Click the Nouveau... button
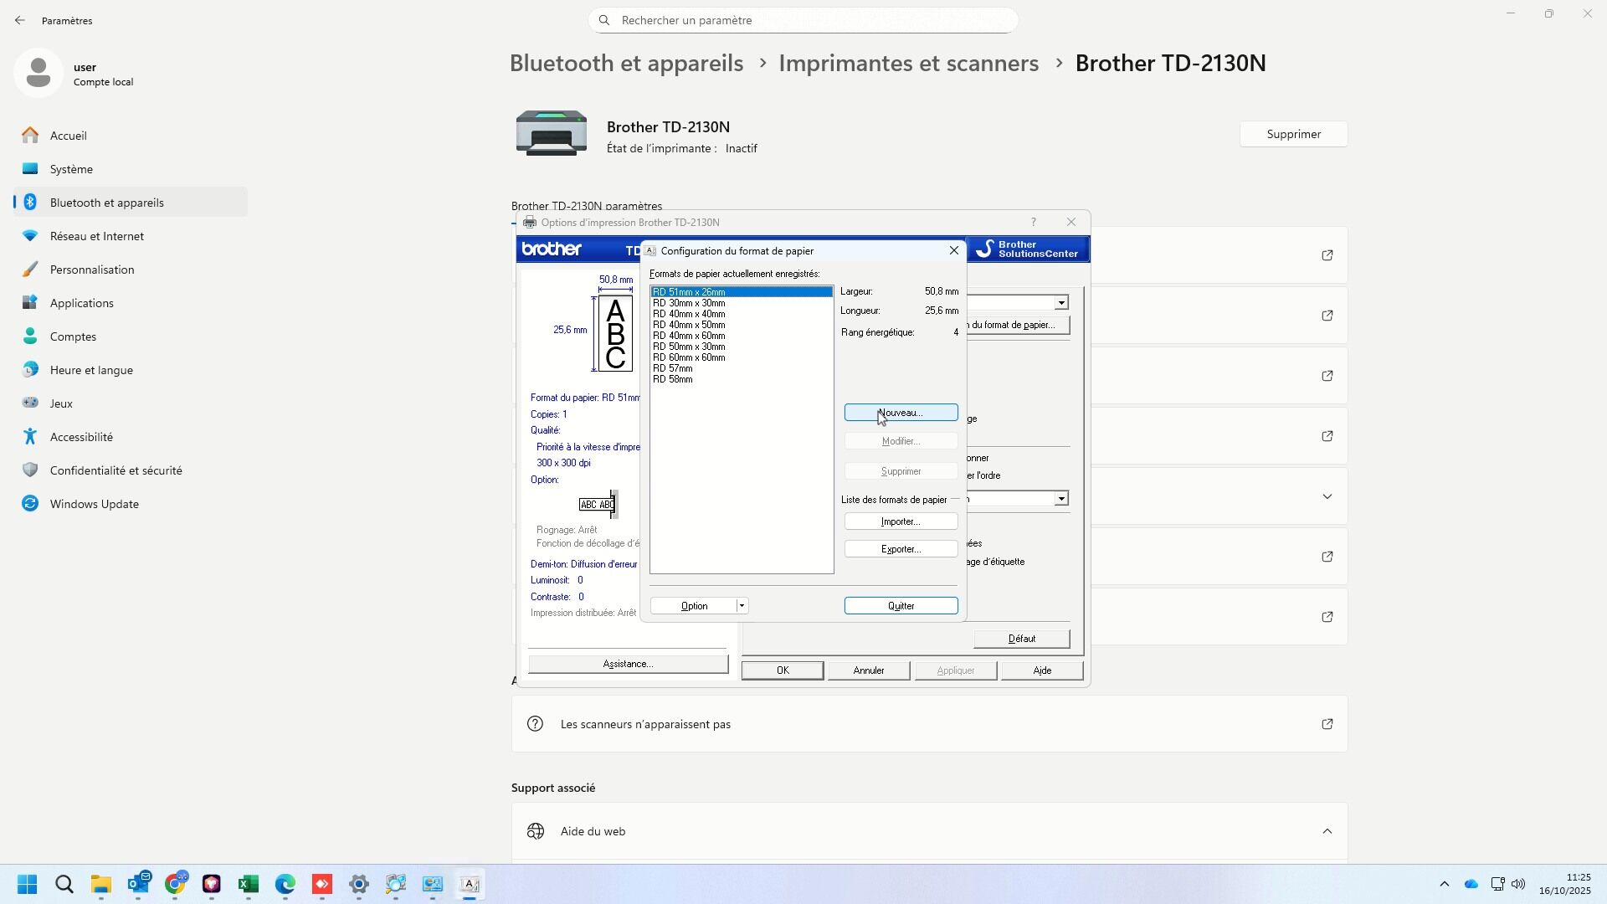1607x904 pixels. tap(901, 413)
